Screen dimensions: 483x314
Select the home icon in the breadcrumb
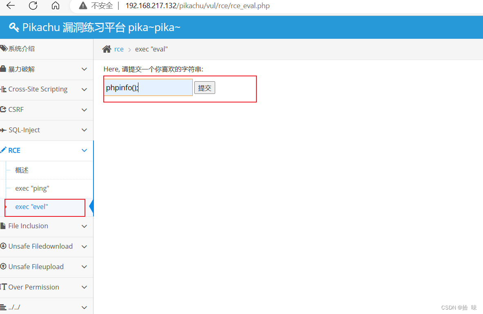(106, 49)
